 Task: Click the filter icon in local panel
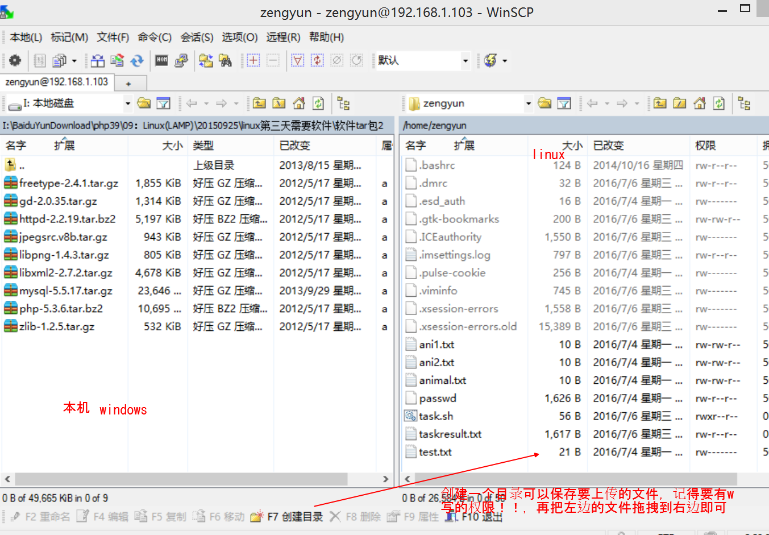(163, 103)
